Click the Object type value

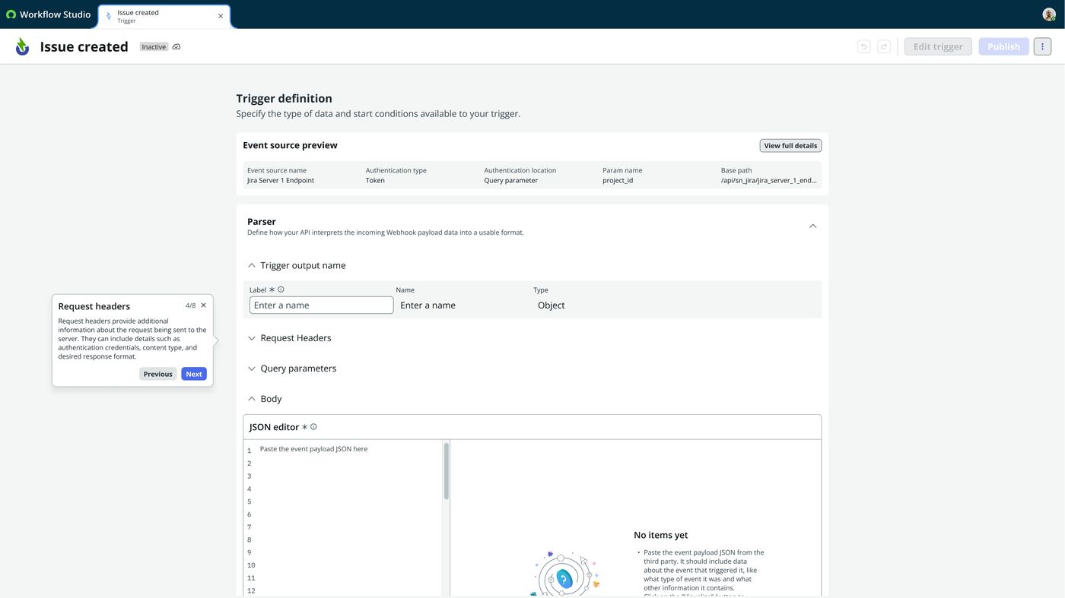click(551, 305)
